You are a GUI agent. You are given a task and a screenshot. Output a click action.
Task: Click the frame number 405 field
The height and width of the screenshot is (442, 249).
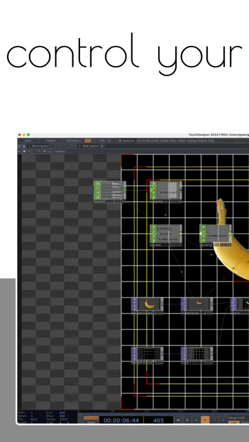(x=158, y=420)
